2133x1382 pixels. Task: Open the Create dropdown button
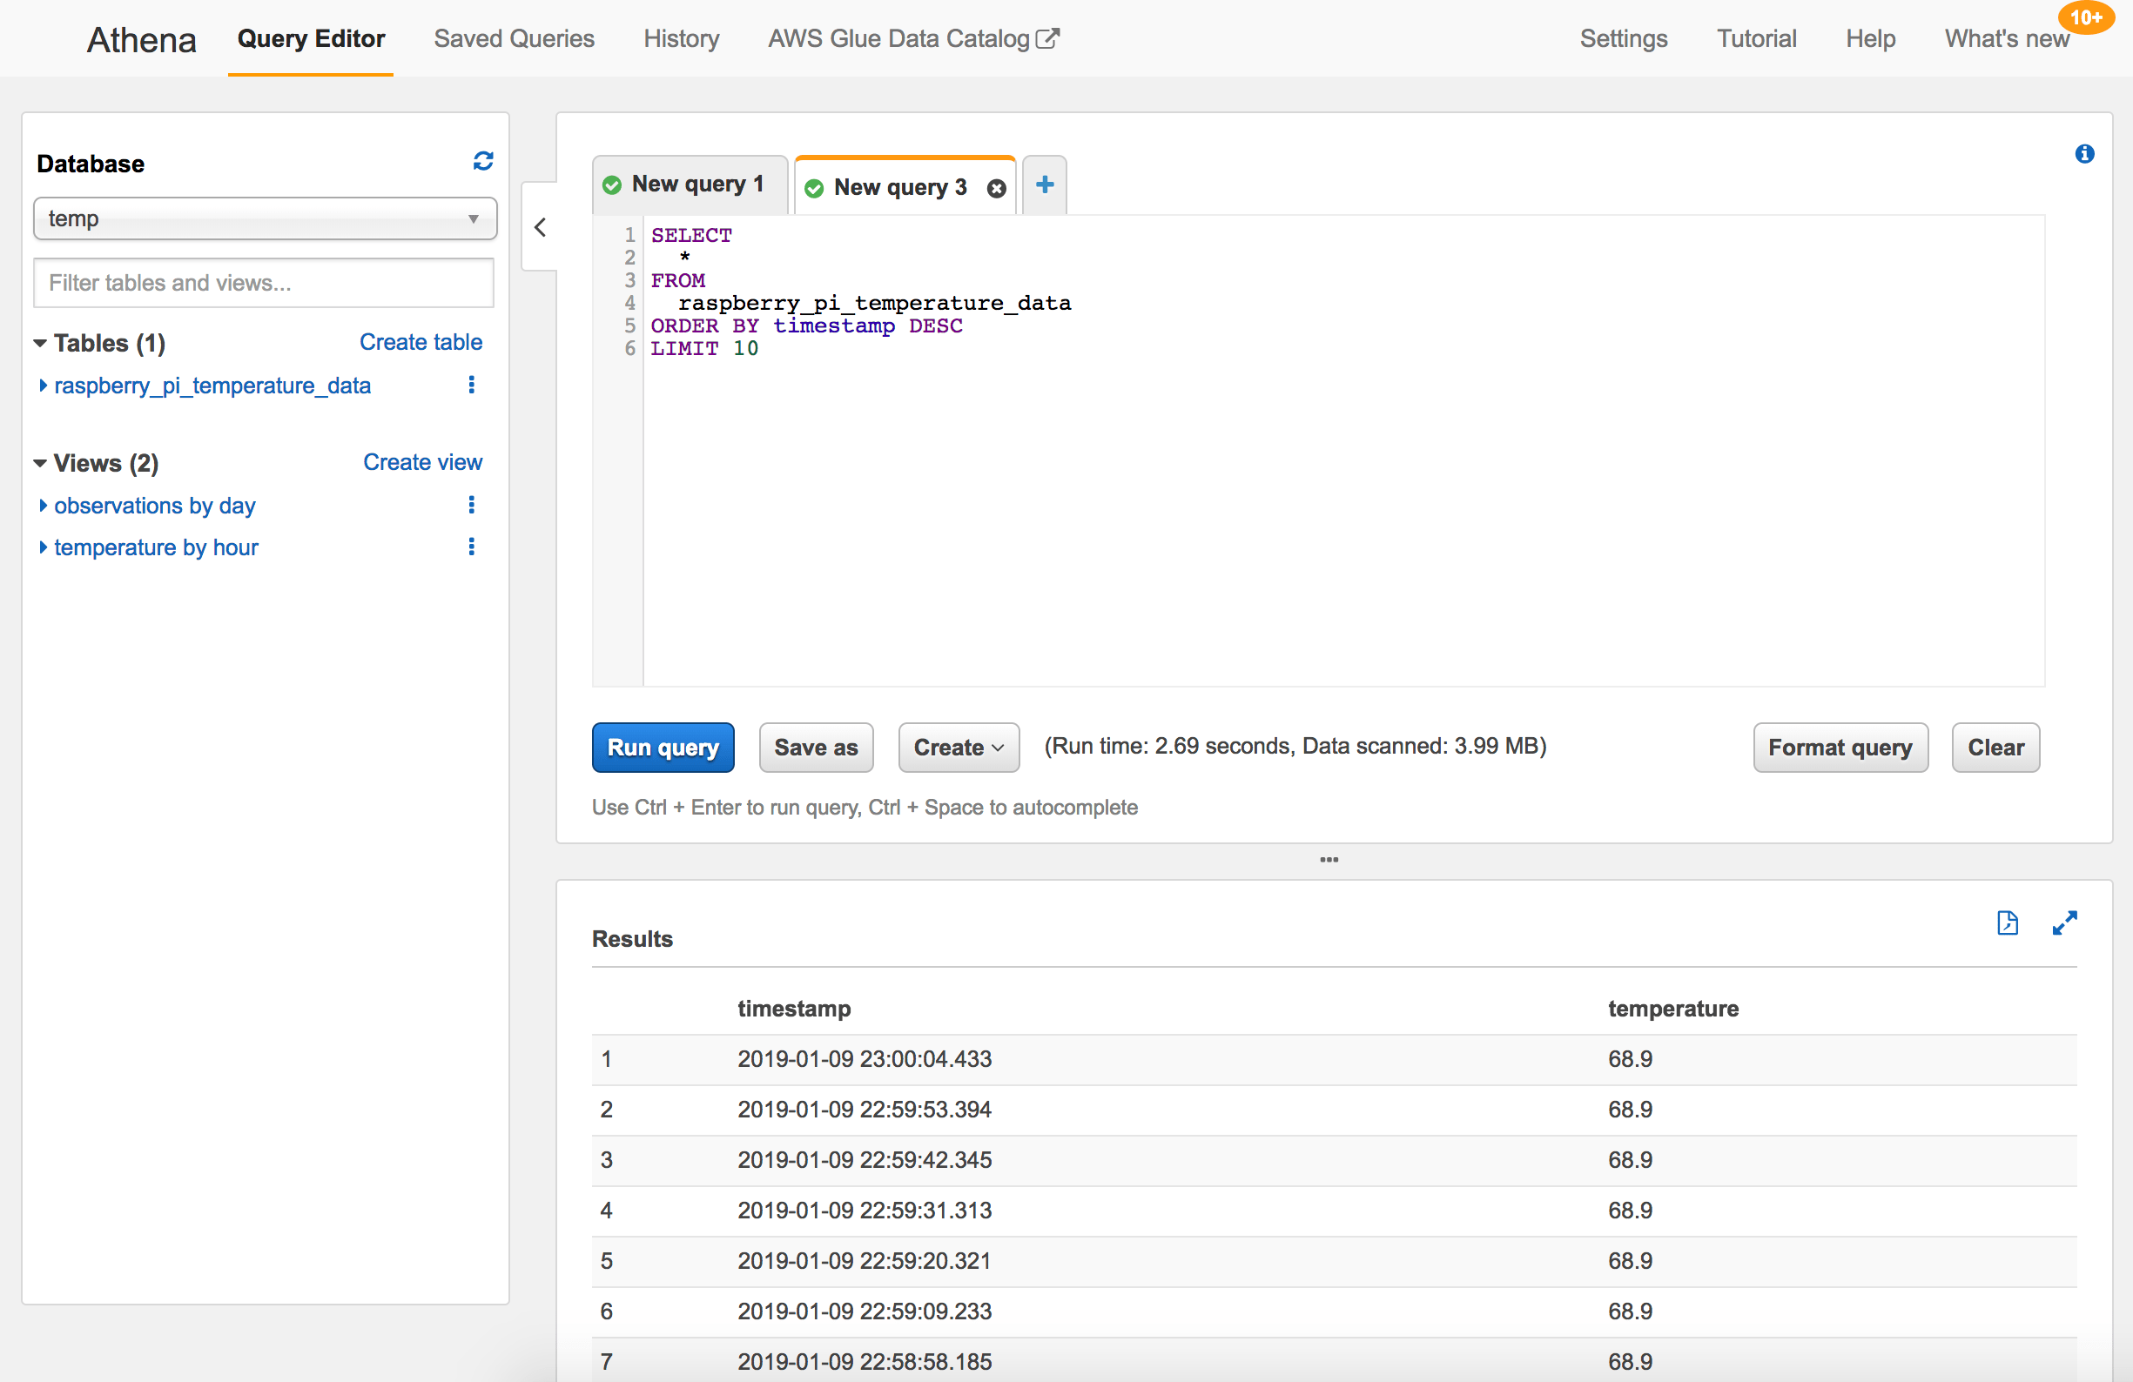[x=958, y=747]
